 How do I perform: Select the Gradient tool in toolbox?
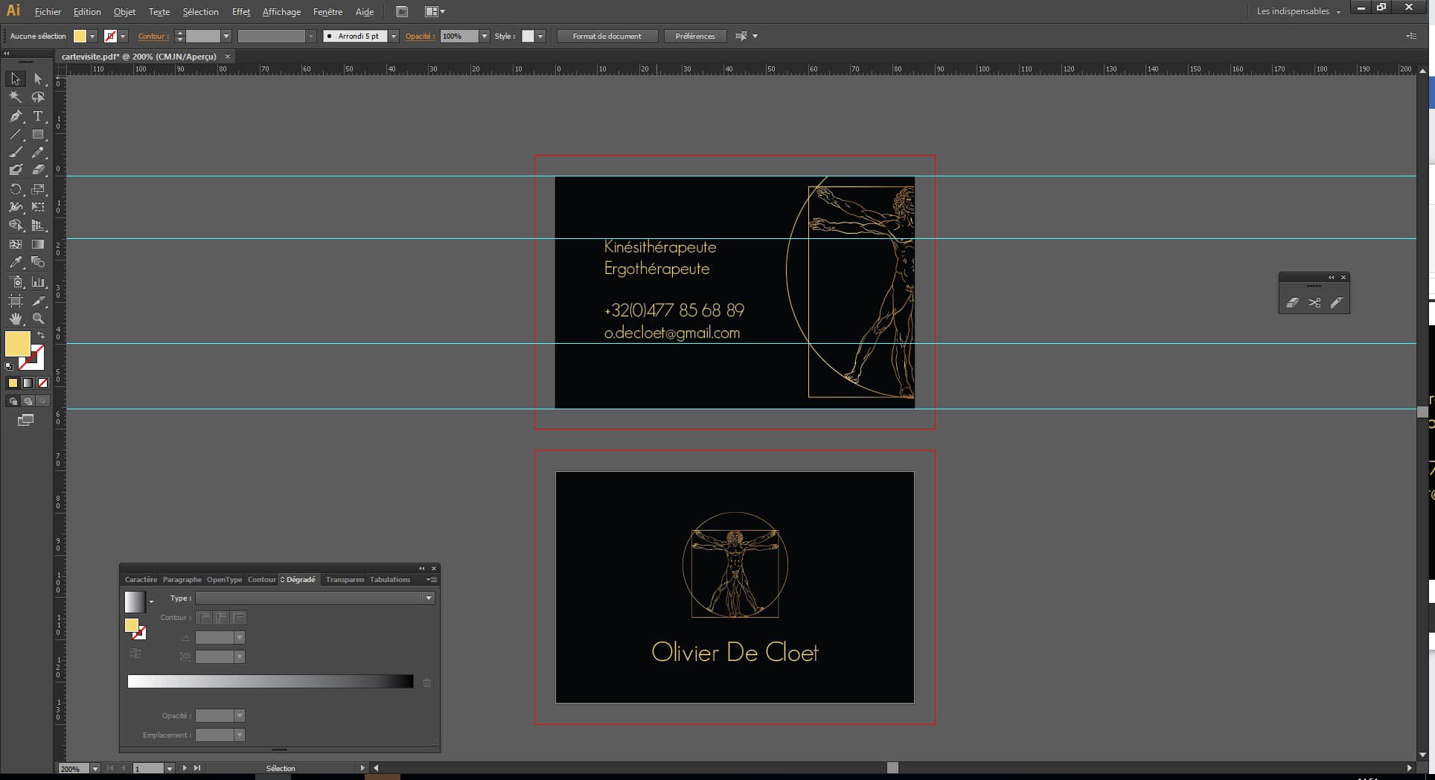point(38,244)
